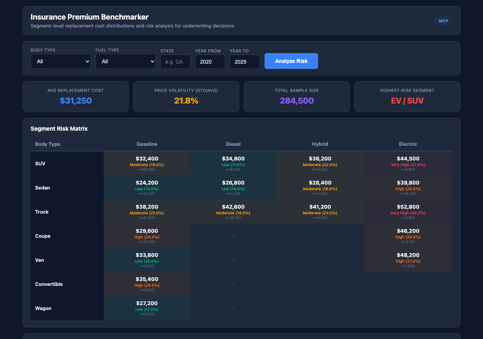Screen dimensions: 483x339
Task: Click the MCP badge in the header
Action: [x=443, y=21]
